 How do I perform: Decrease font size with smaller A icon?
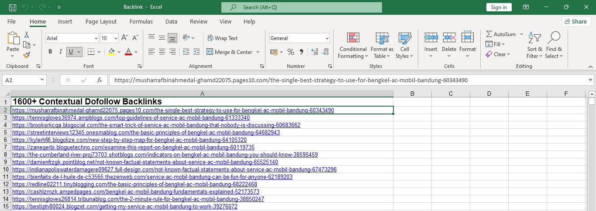pyautogui.click(x=134, y=38)
